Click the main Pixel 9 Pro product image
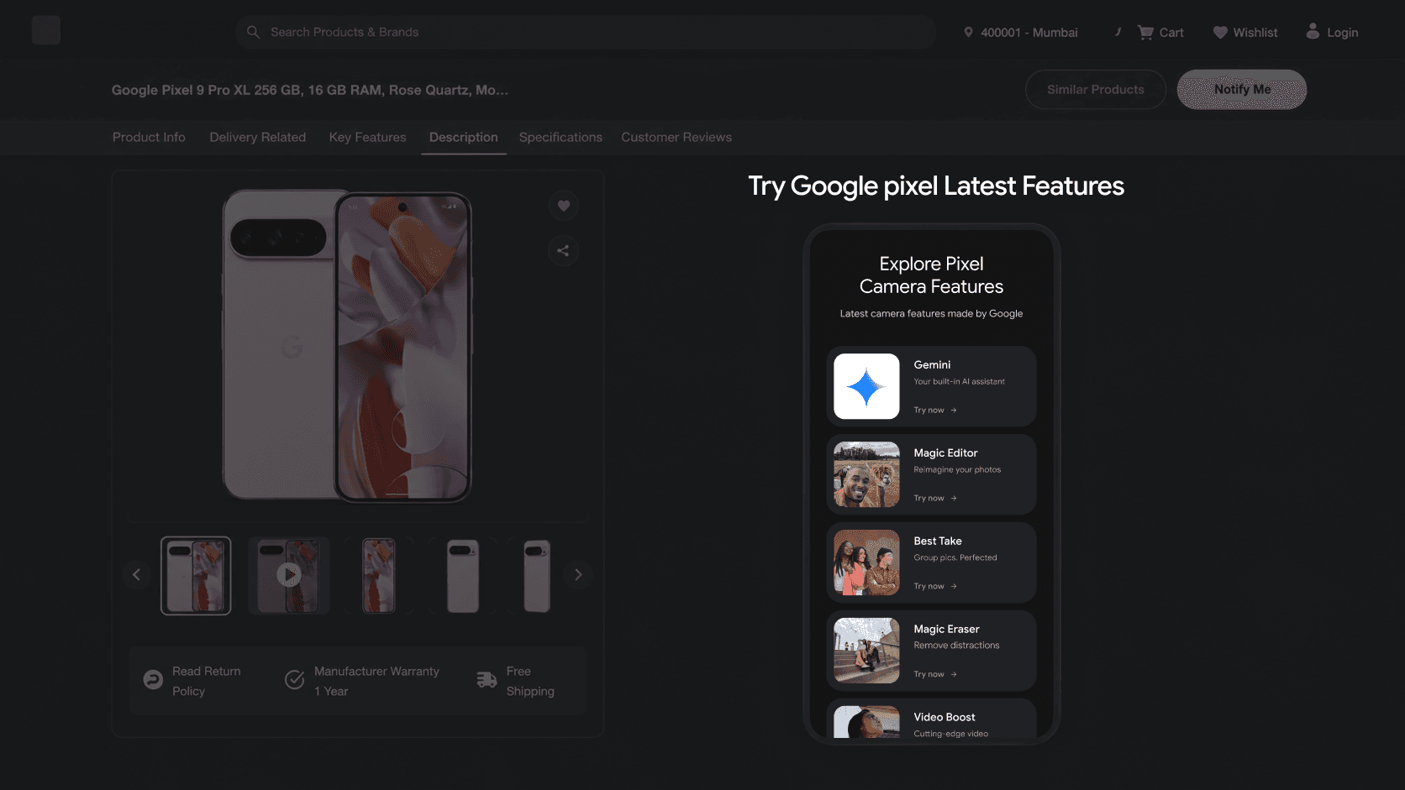1405x790 pixels. pos(347,346)
